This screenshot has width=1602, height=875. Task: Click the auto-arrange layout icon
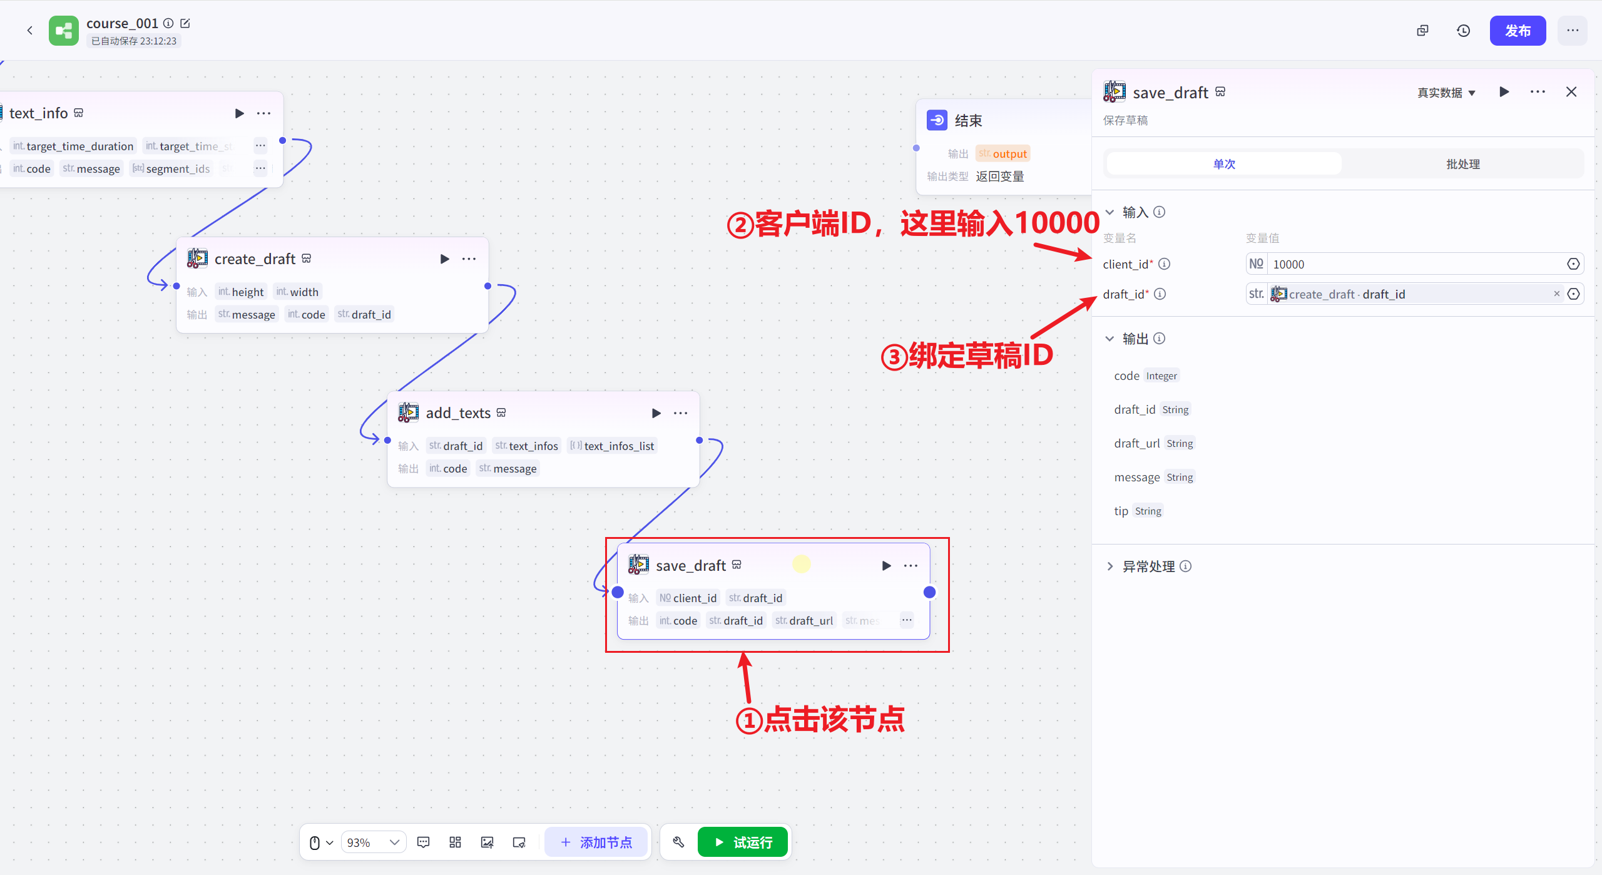[455, 842]
